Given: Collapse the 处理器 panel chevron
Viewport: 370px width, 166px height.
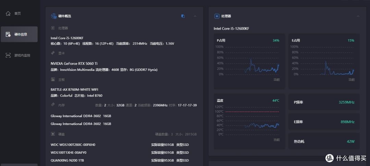Looking at the screenshot, I should (358, 16).
